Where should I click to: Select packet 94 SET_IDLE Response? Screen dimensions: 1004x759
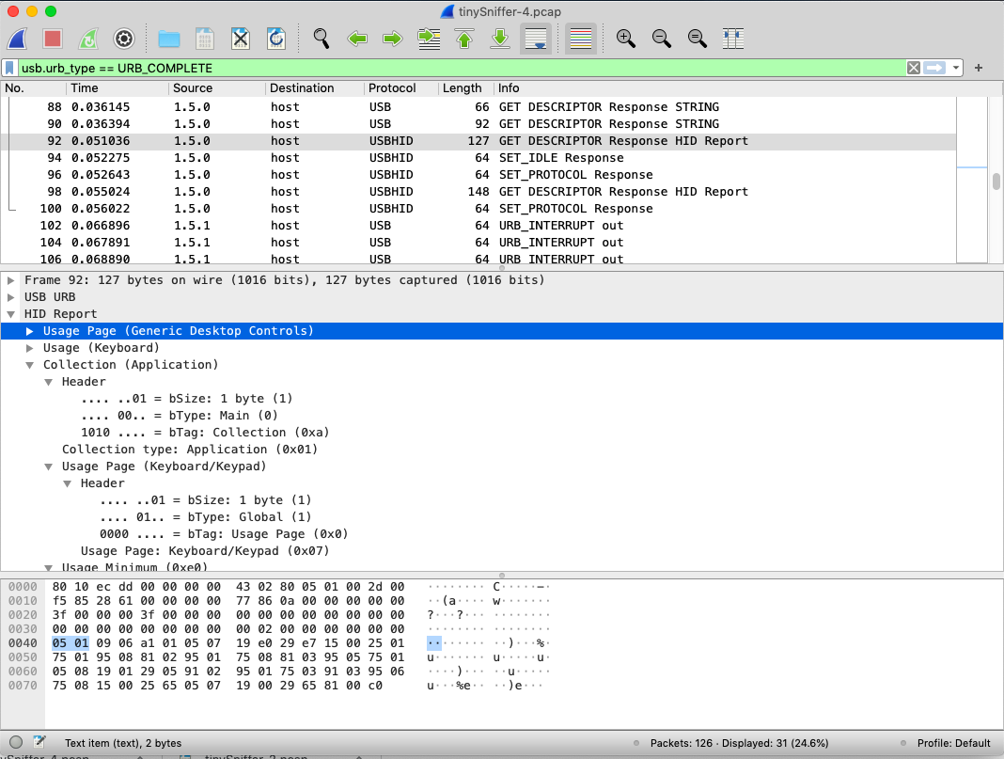click(x=478, y=158)
